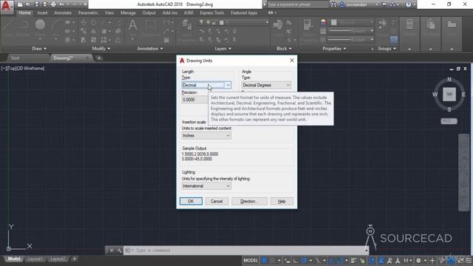Expand the Properties panel flyout
This screenshot has width=473, height=266.
[334, 49]
